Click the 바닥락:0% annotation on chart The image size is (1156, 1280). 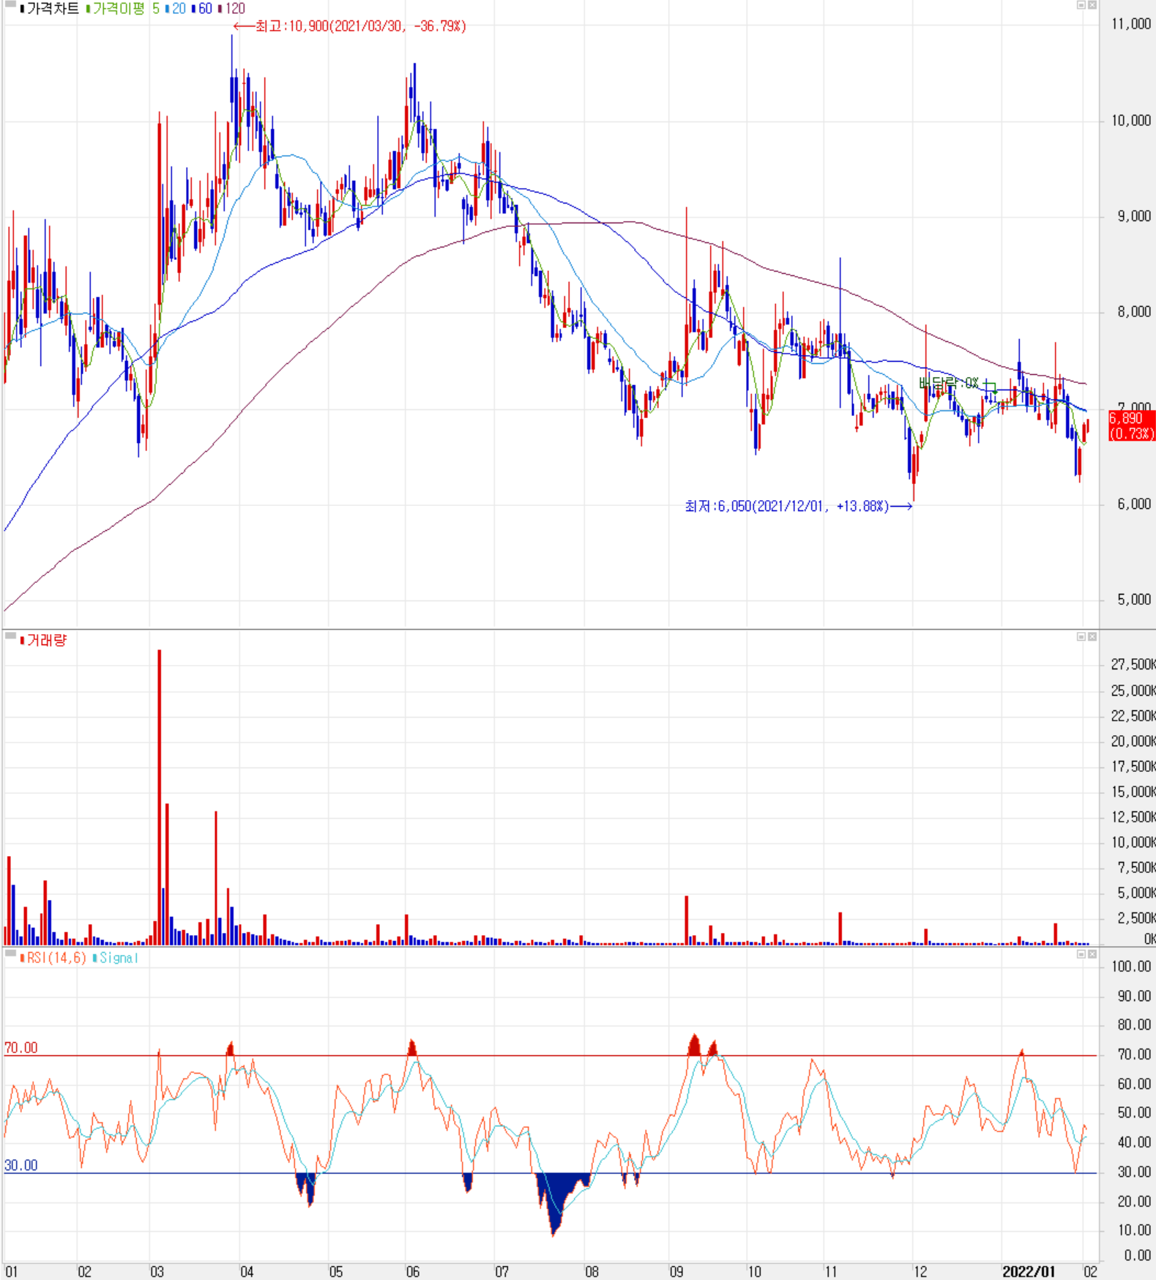coord(949,383)
